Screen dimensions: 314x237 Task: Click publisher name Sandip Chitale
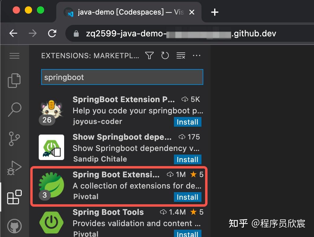click(100, 159)
